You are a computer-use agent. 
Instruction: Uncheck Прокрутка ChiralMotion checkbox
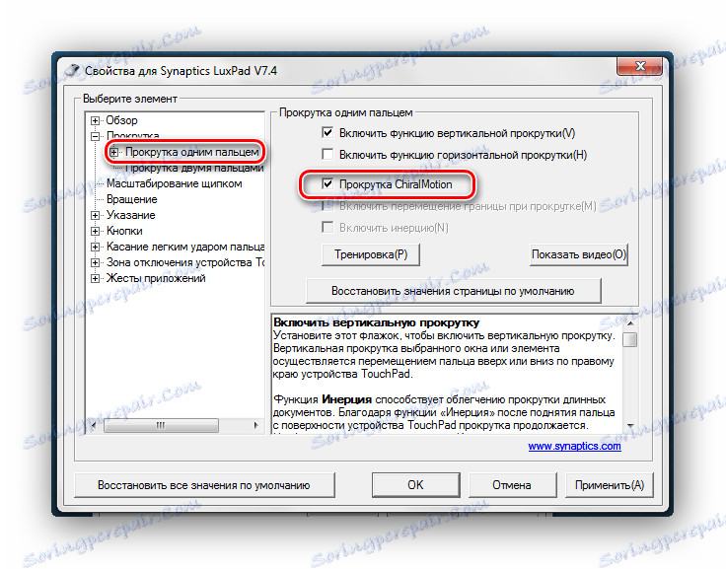coord(327,184)
